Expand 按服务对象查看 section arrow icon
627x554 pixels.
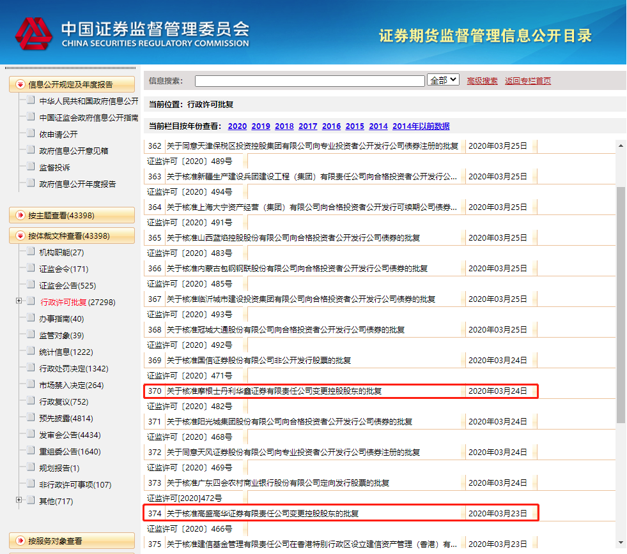coord(20,541)
